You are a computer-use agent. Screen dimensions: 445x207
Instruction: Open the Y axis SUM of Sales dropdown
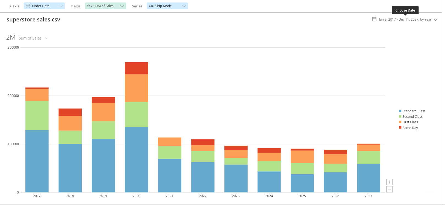coord(122,6)
